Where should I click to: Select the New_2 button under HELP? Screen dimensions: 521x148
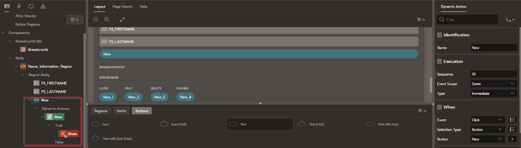tap(134, 97)
